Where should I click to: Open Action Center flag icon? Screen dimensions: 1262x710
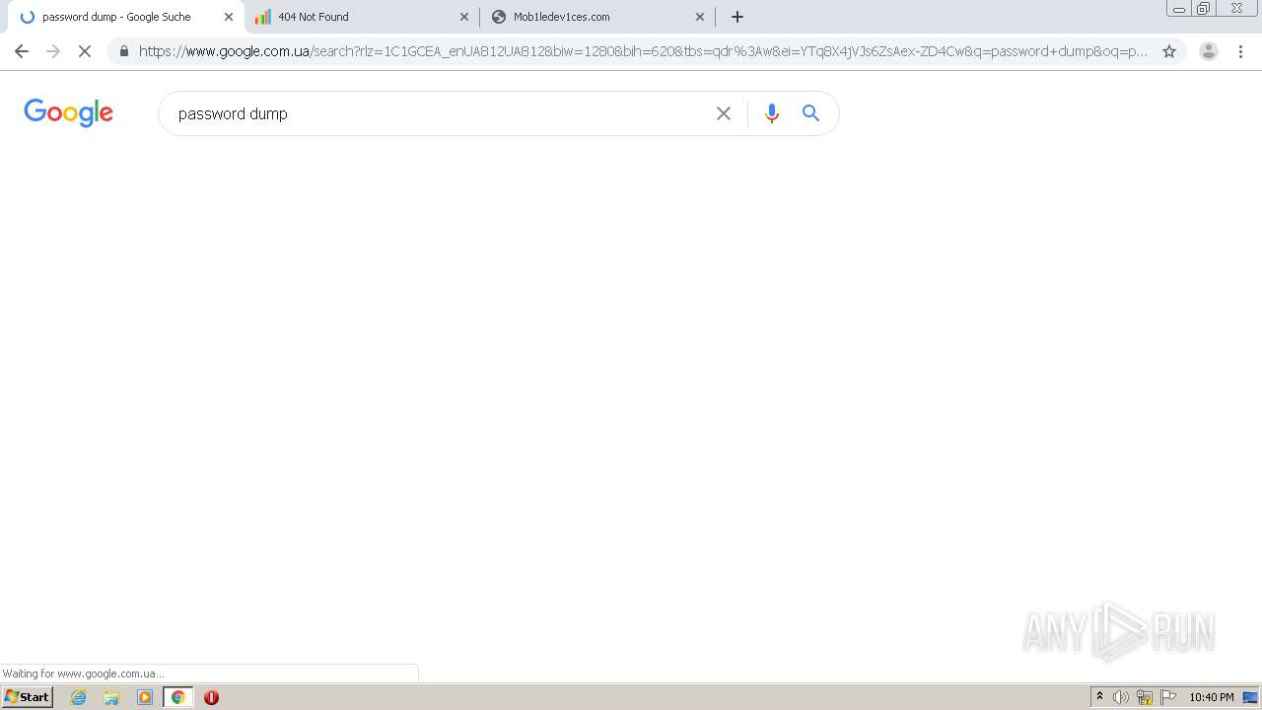coord(1168,697)
